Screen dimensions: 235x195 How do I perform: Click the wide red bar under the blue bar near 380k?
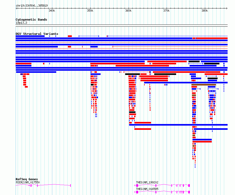202,142
